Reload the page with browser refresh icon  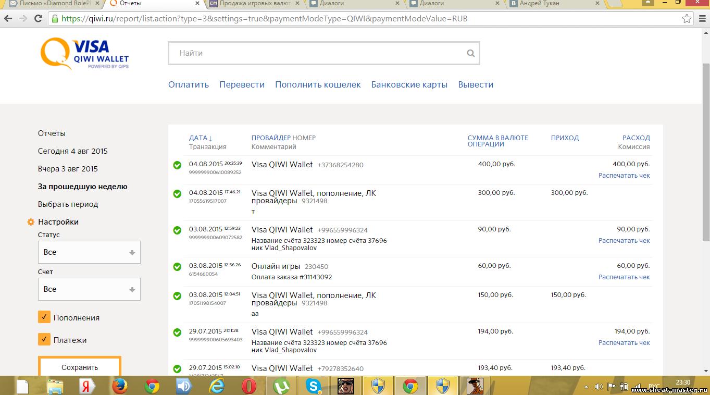tap(38, 18)
